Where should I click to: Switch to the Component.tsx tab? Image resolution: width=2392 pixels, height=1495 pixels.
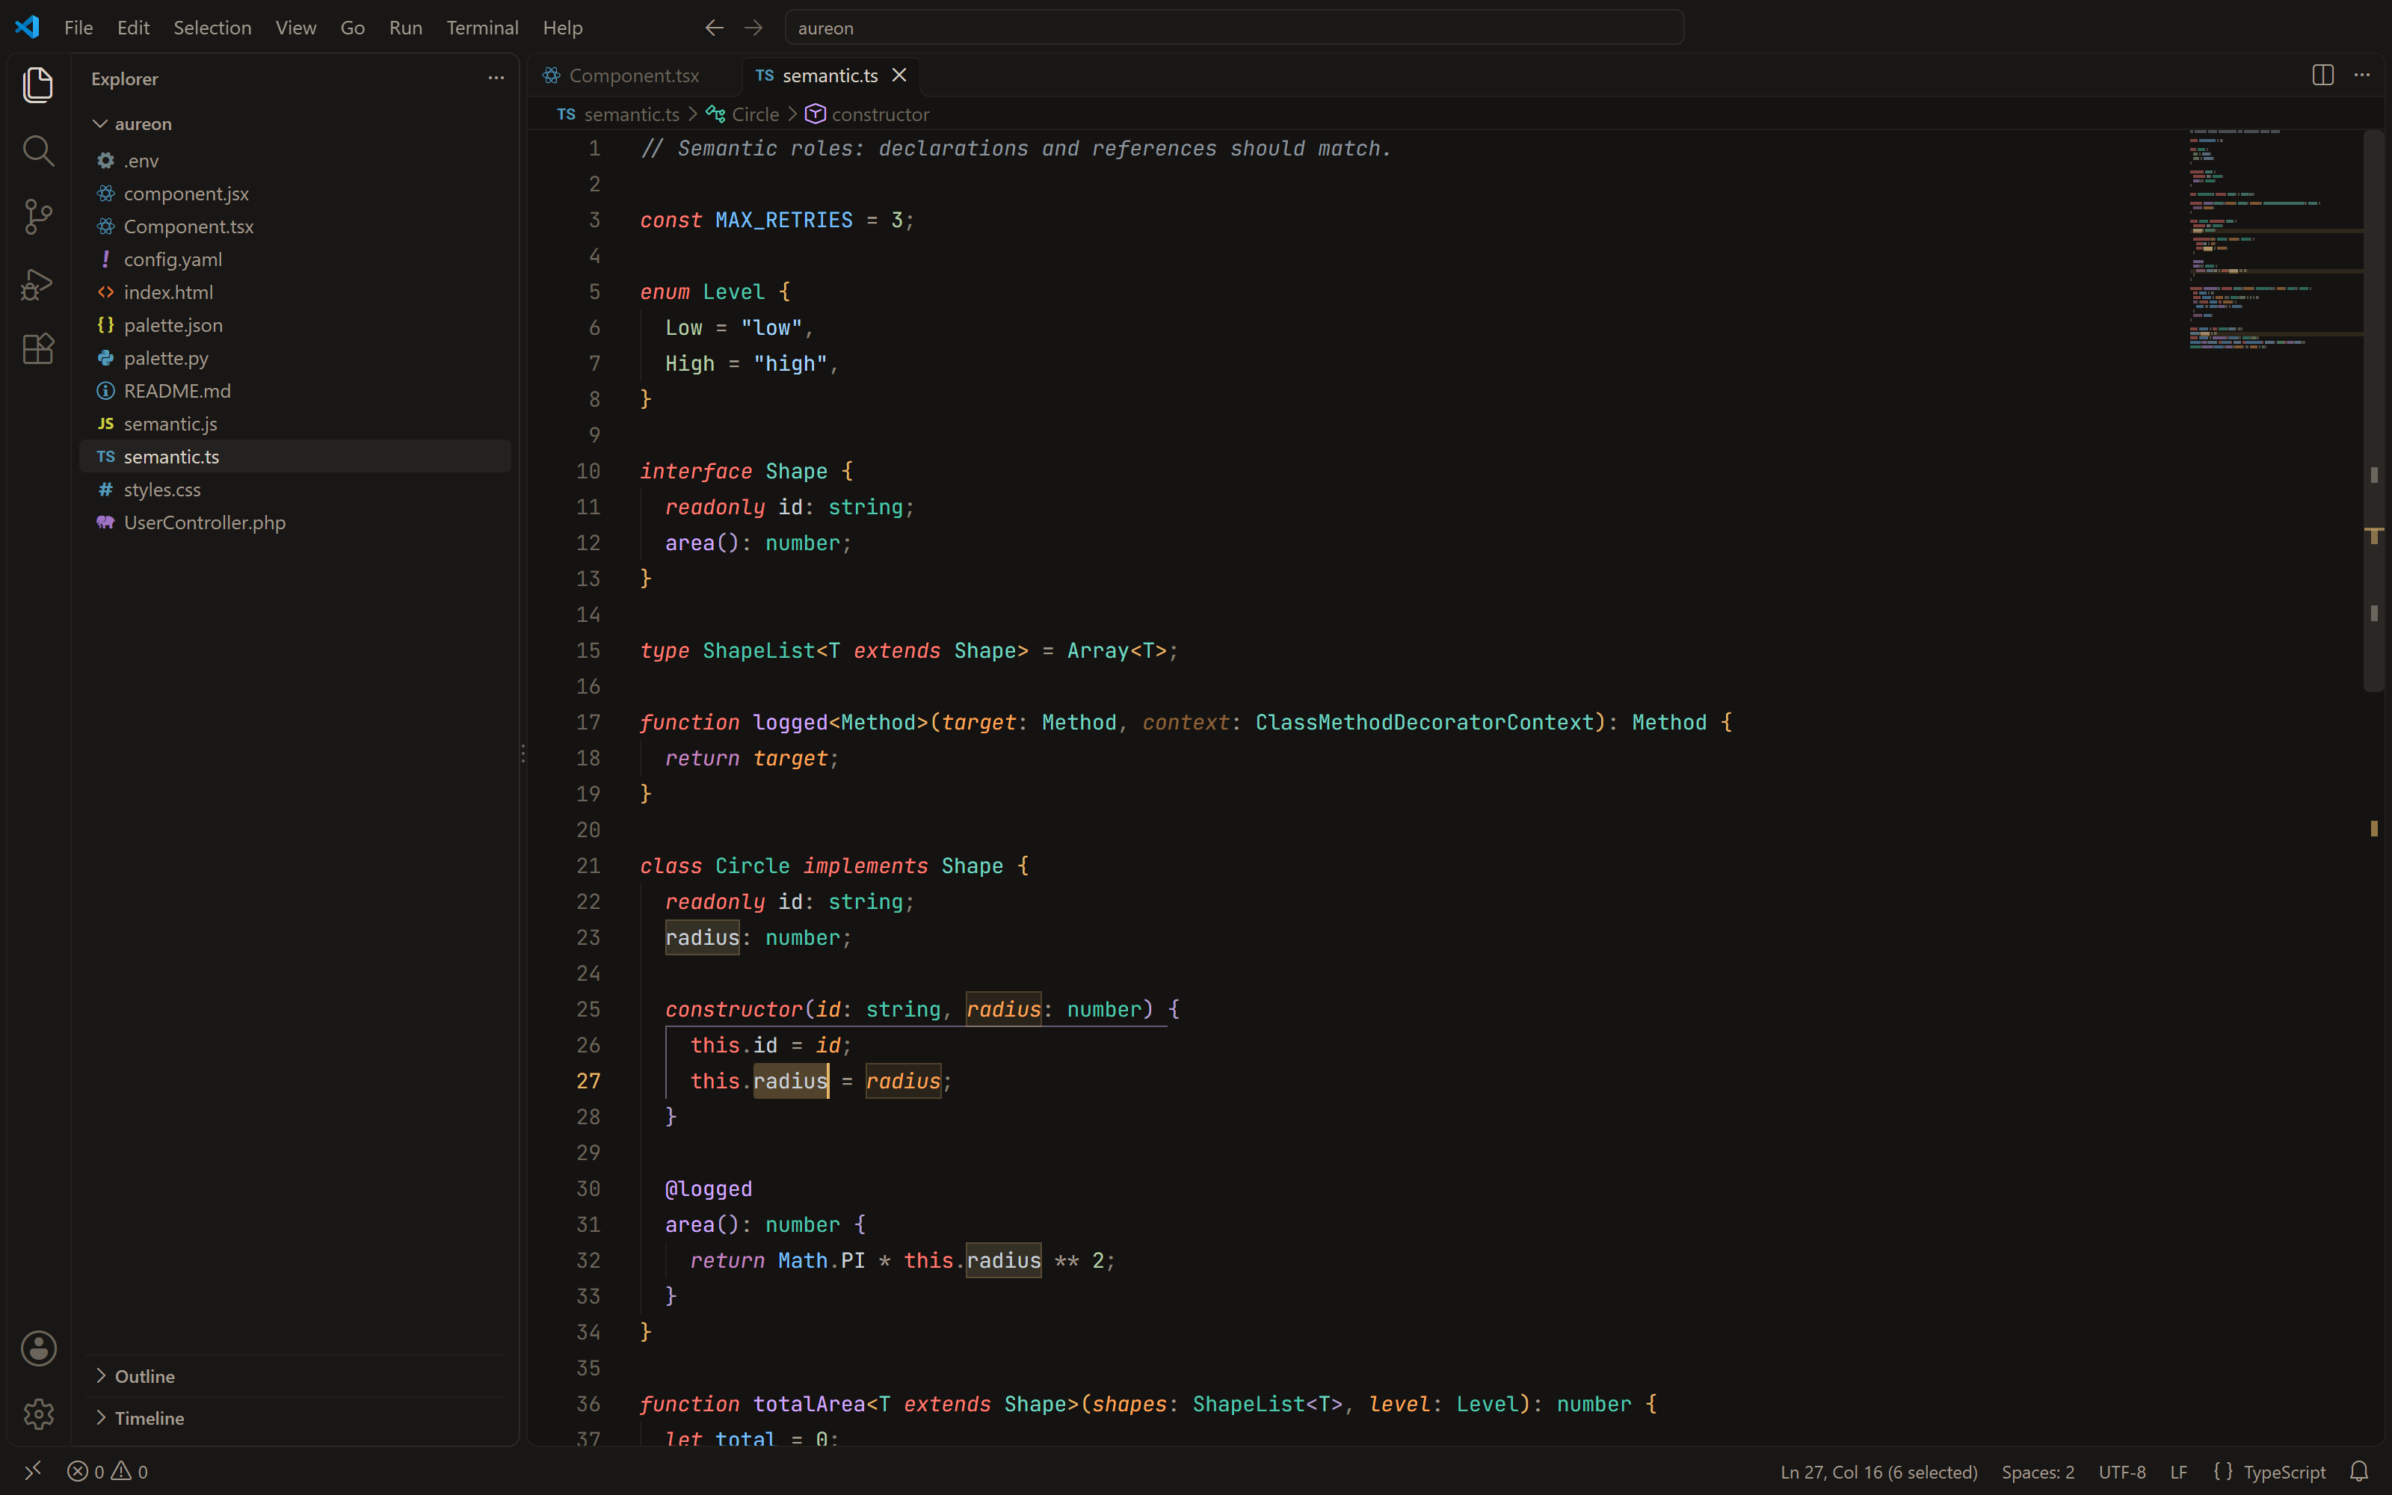634,75
